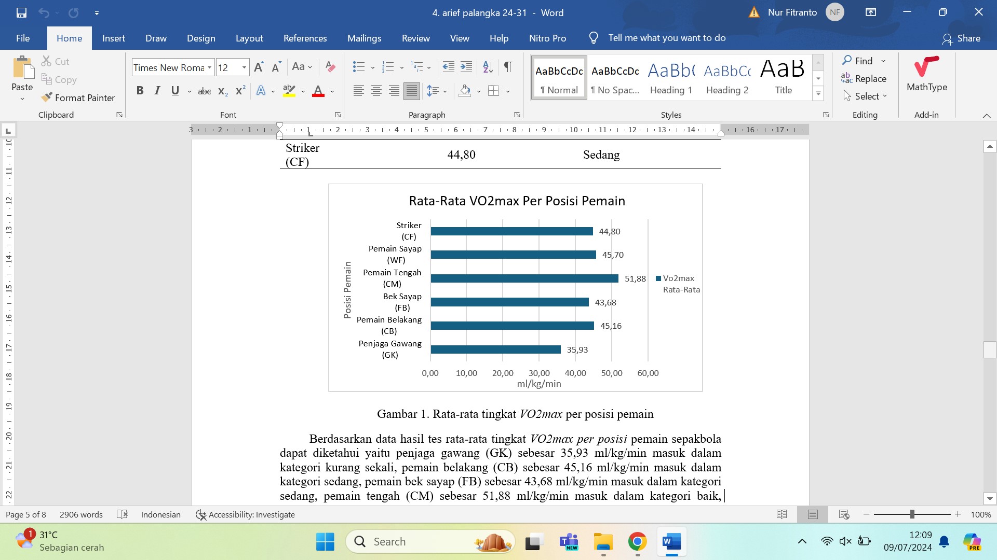Apply yellow text highlight color
Screen dimensions: 997x560
[289, 91]
